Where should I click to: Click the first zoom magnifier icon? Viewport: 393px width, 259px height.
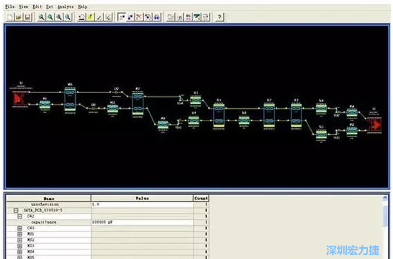coord(41,17)
